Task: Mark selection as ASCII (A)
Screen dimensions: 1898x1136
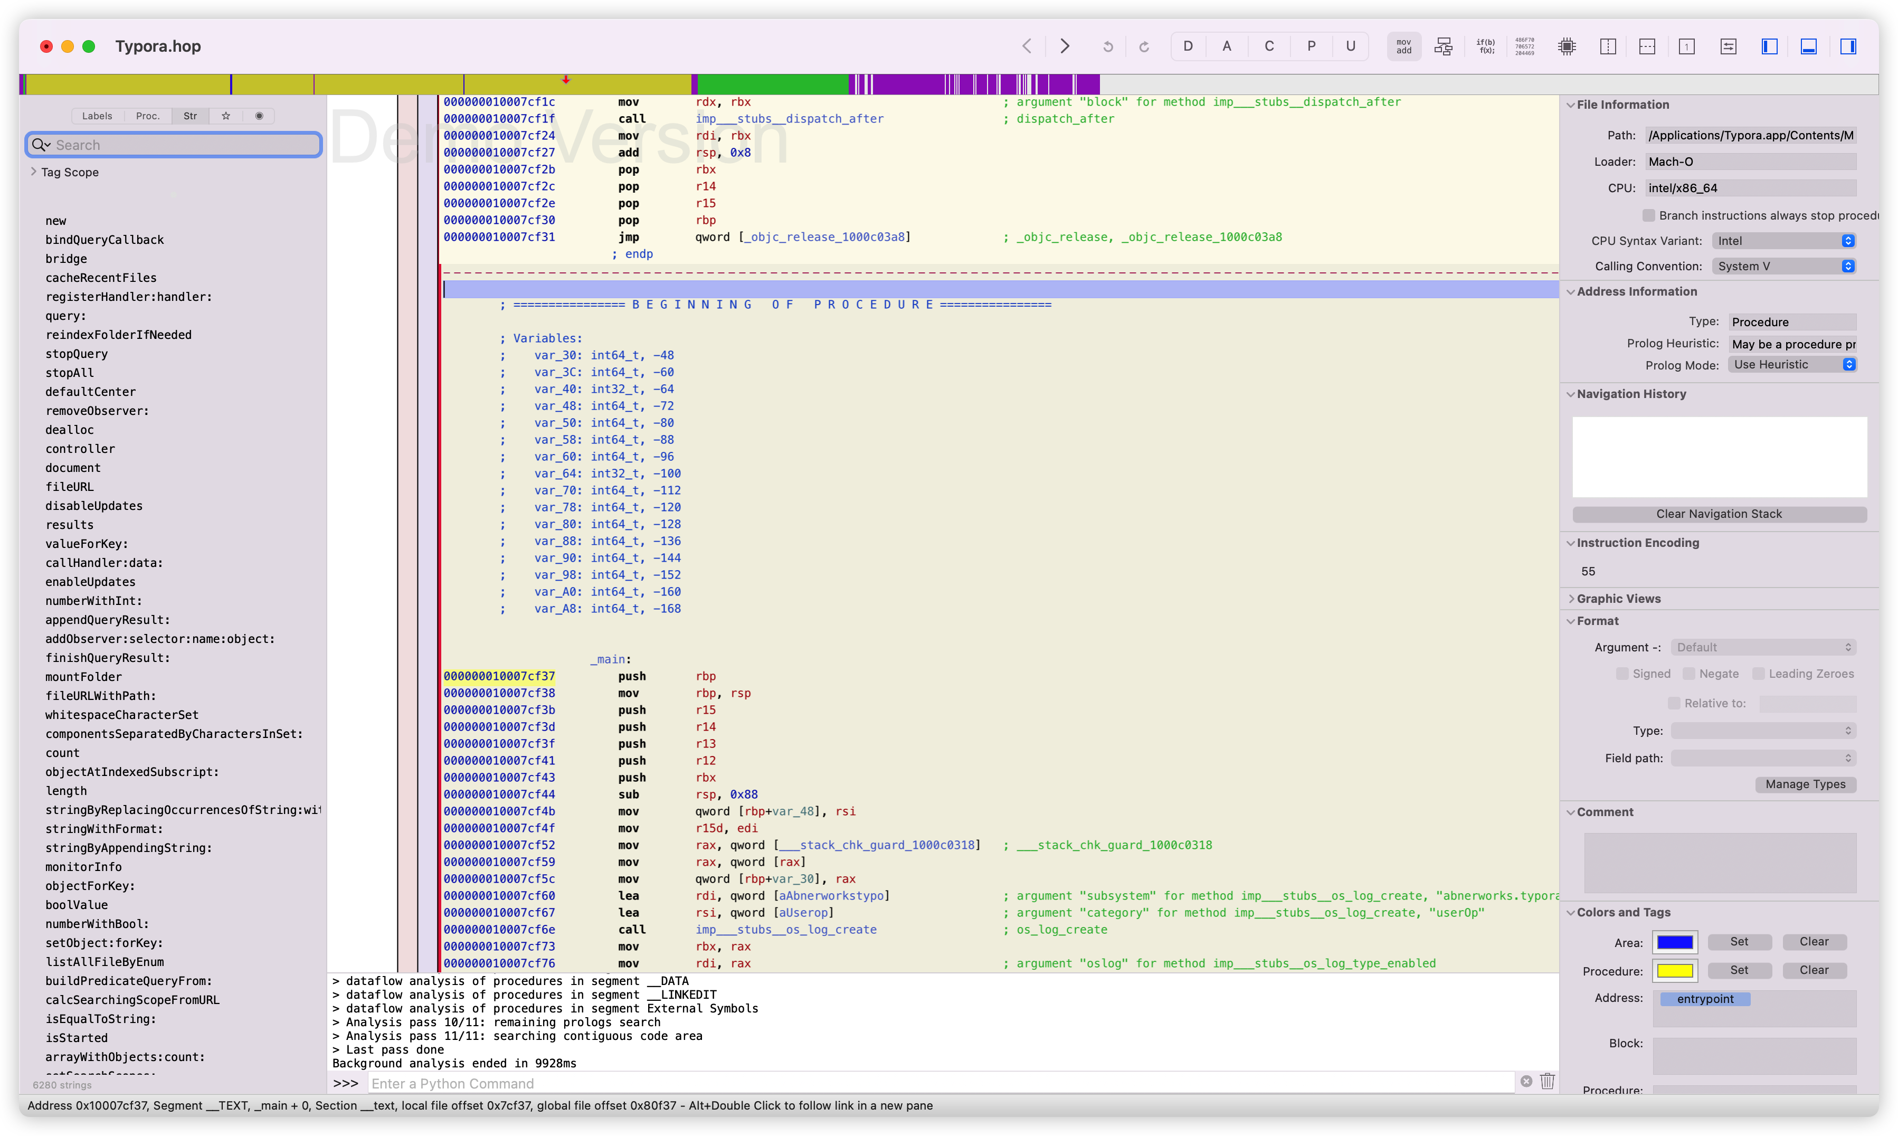Action: point(1227,46)
